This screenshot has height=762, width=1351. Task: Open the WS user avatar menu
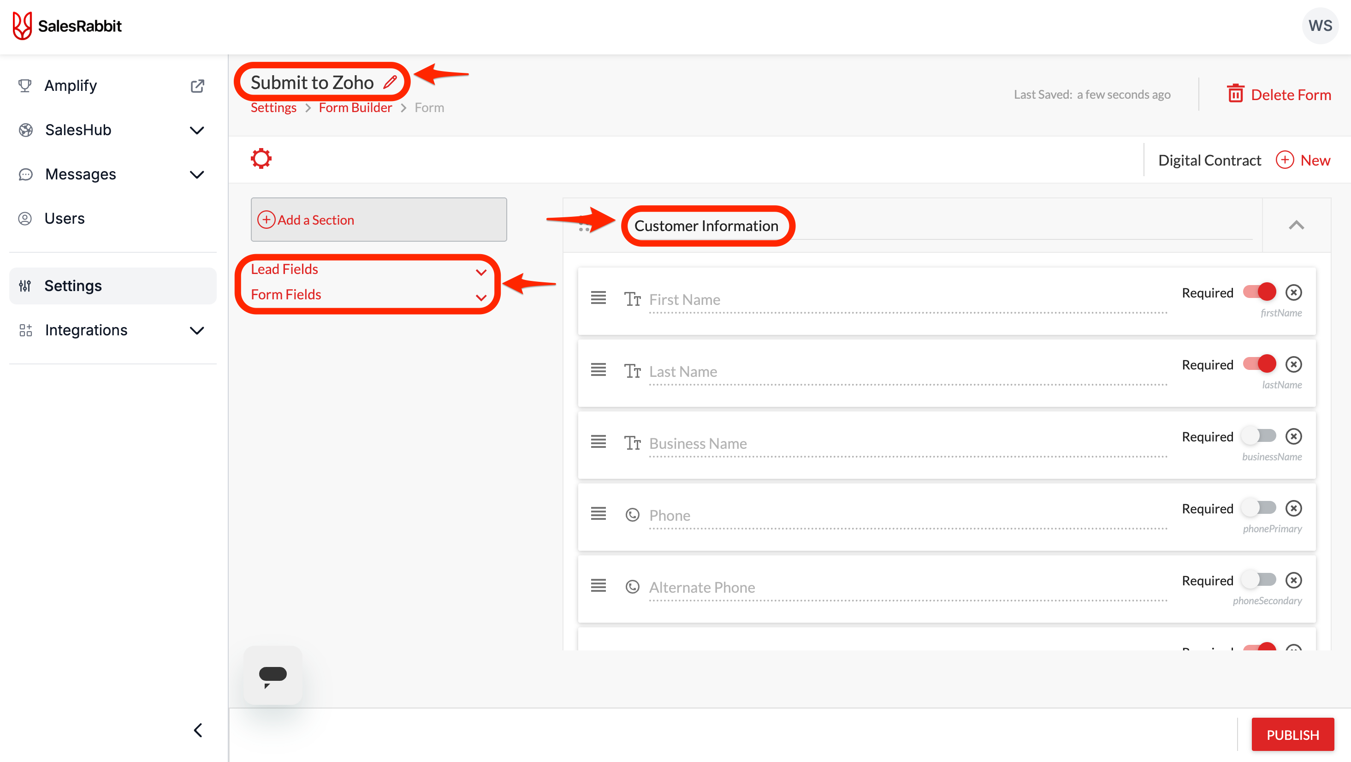pyautogui.click(x=1320, y=26)
